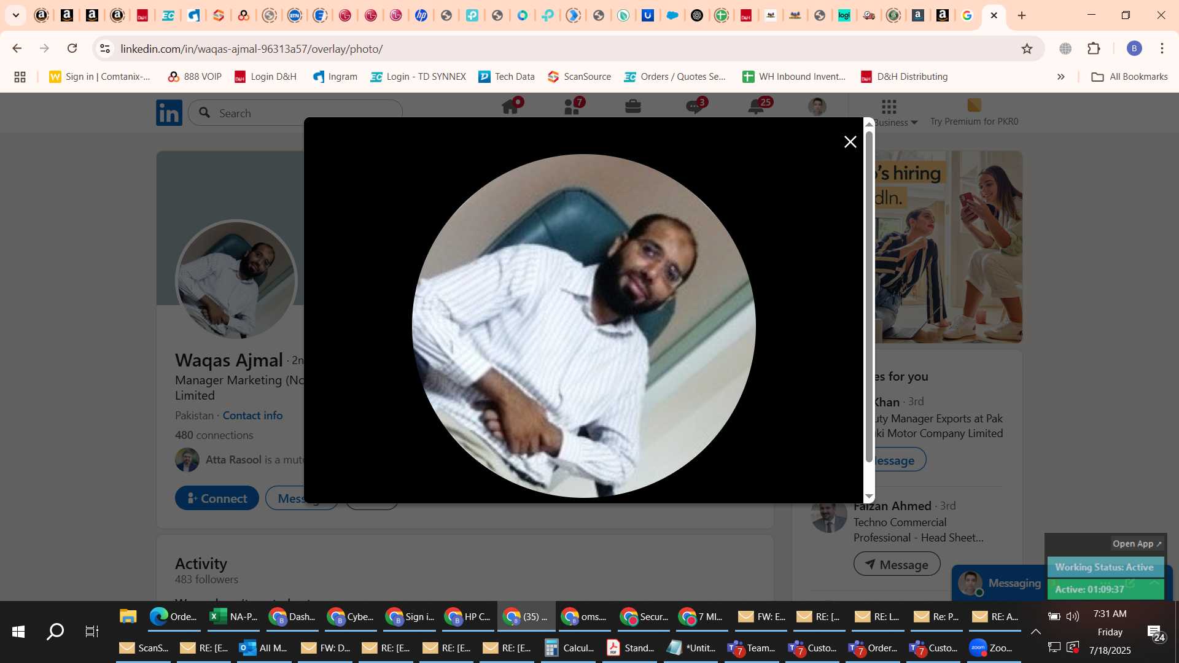Image resolution: width=1179 pixels, height=663 pixels.
Task: Open Chrome profile B avatar
Action: click(x=1134, y=48)
